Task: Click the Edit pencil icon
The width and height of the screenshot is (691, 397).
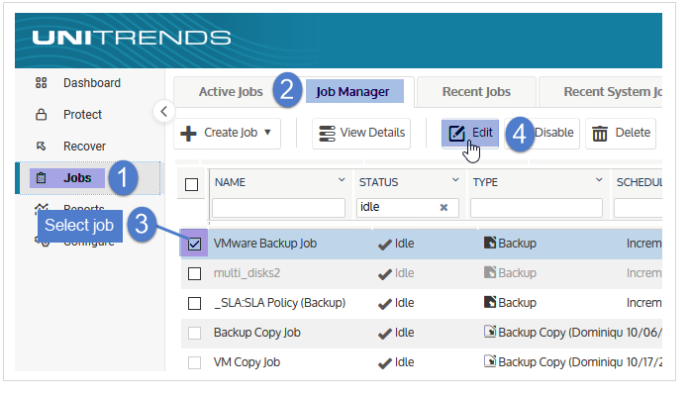Action: pos(456,133)
